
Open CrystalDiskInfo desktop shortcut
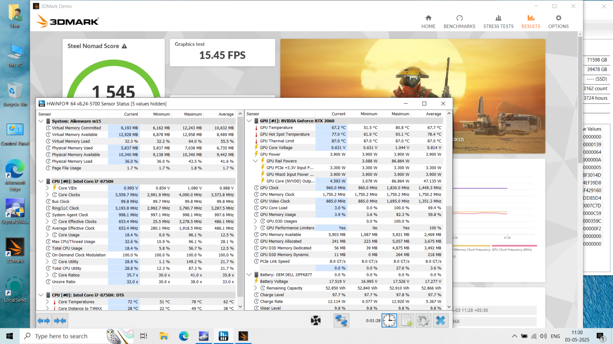click(x=15, y=211)
